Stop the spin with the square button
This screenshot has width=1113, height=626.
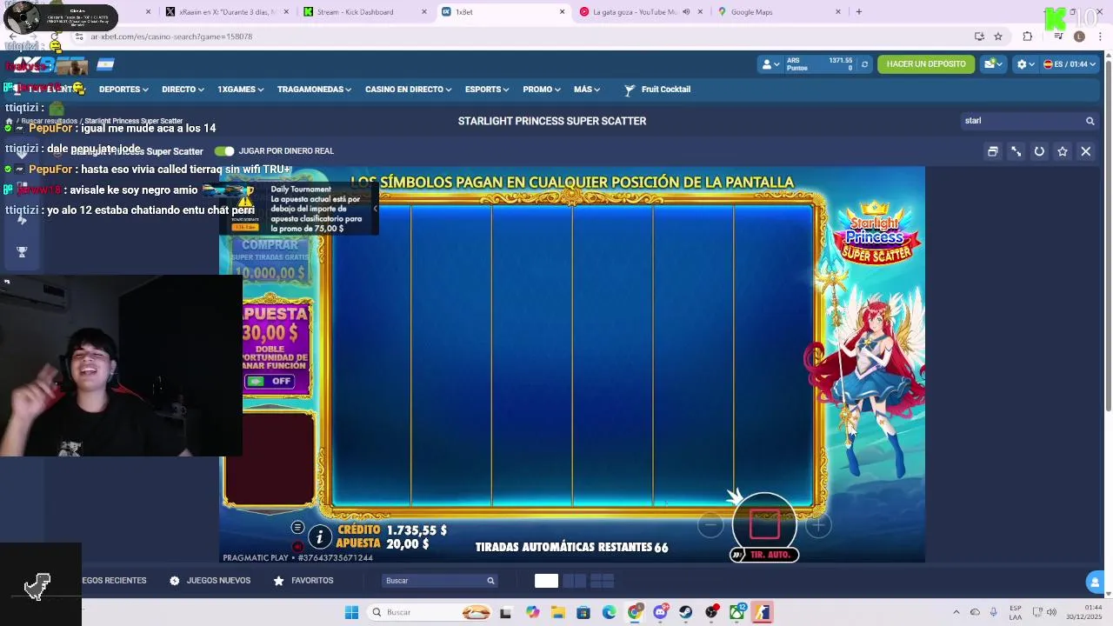pyautogui.click(x=764, y=523)
